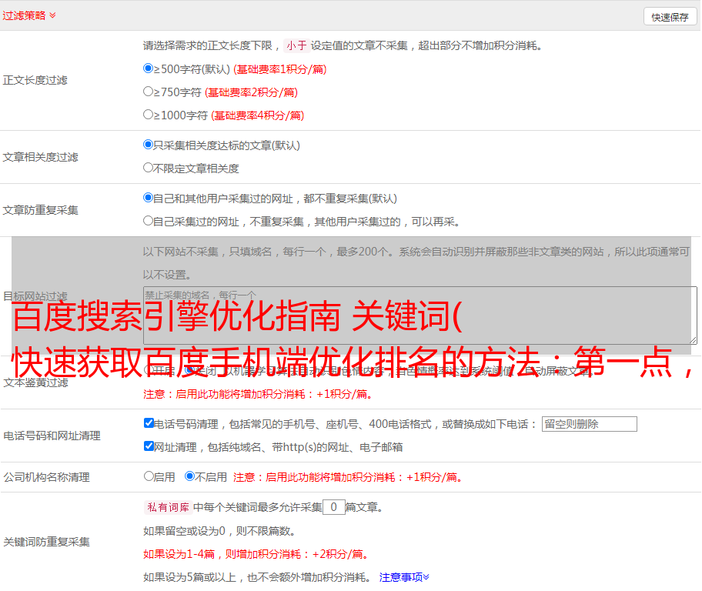Click the 私有词库 tag
Viewport: 702px width, 591px height.
[169, 507]
